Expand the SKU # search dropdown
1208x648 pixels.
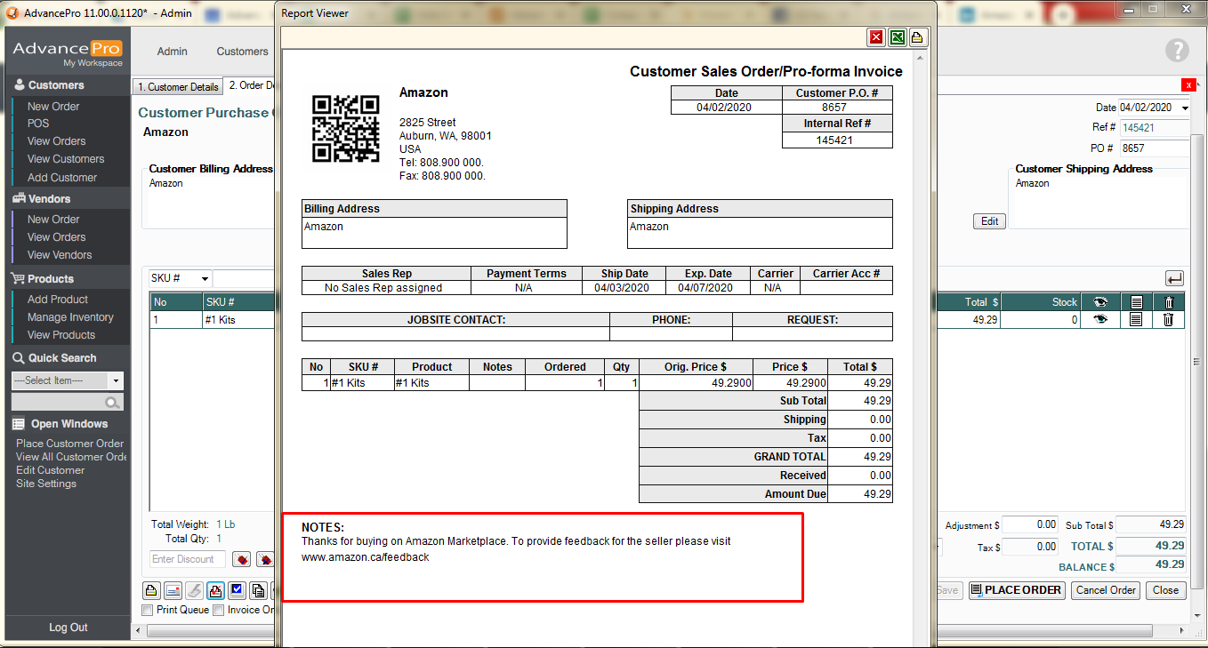click(205, 279)
